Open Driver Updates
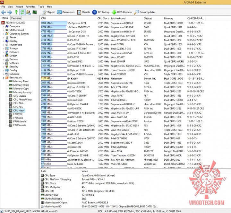 [145, 12]
